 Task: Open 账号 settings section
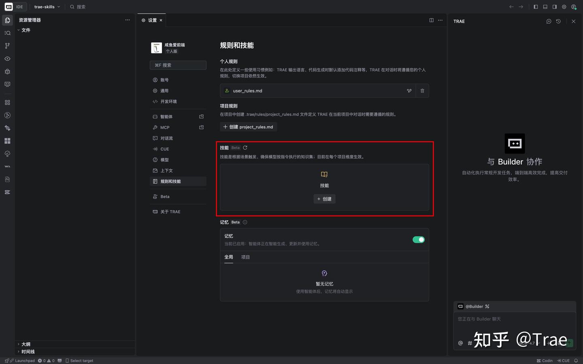click(178, 80)
